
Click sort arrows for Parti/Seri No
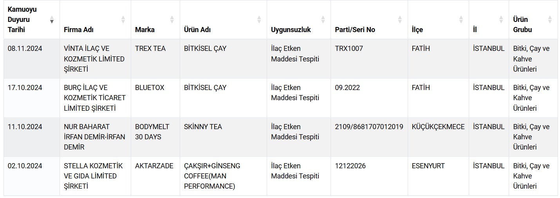[x=400, y=20]
